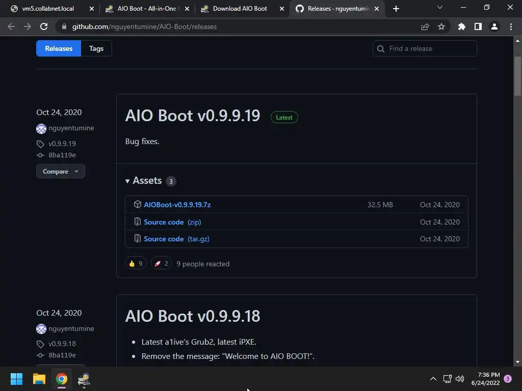Open the Chrome three-dot menu

pos(511,26)
